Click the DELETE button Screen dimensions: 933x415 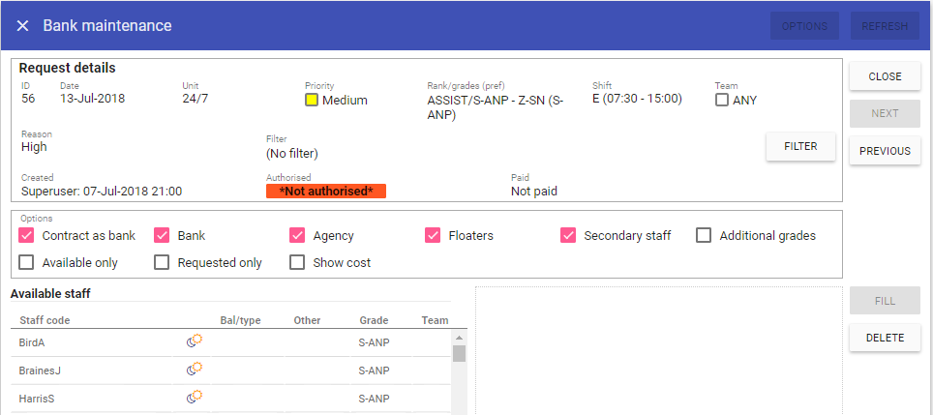[x=885, y=338]
